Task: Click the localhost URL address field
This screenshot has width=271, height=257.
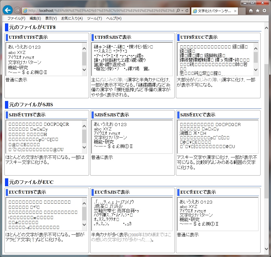Action: pyautogui.click(x=99, y=10)
